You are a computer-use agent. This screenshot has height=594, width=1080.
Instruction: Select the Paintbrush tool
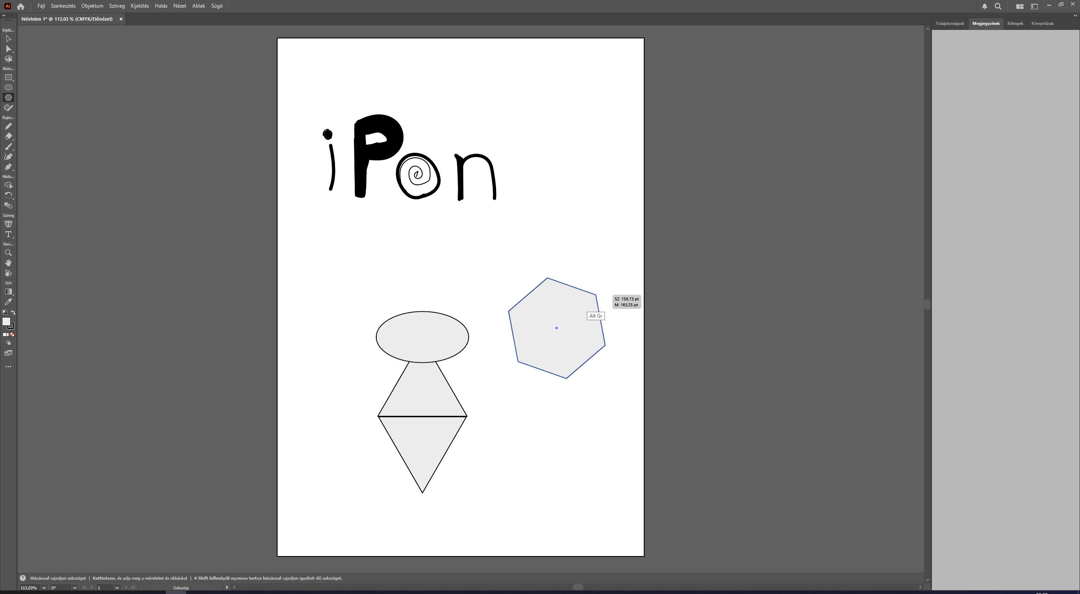[x=8, y=147]
